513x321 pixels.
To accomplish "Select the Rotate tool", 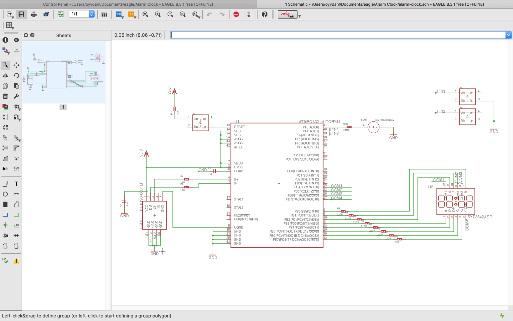I will [16, 75].
